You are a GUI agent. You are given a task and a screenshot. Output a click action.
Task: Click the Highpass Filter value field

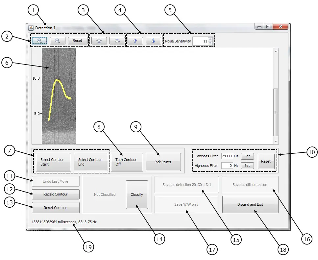click(227, 166)
